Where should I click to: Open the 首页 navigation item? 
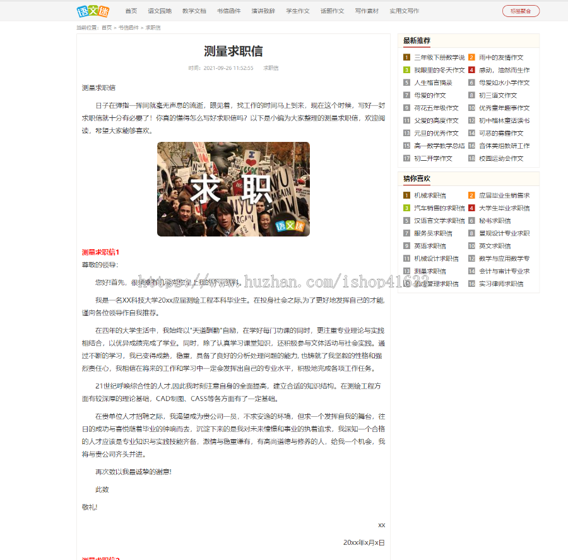tap(131, 11)
